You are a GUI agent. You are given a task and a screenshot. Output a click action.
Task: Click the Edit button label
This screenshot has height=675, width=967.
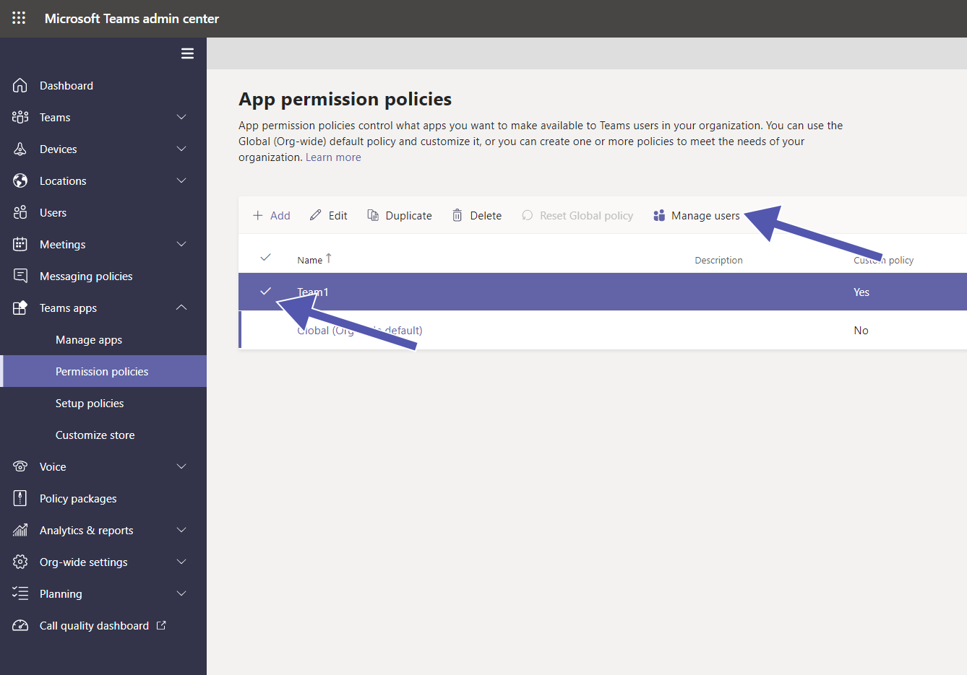click(338, 215)
